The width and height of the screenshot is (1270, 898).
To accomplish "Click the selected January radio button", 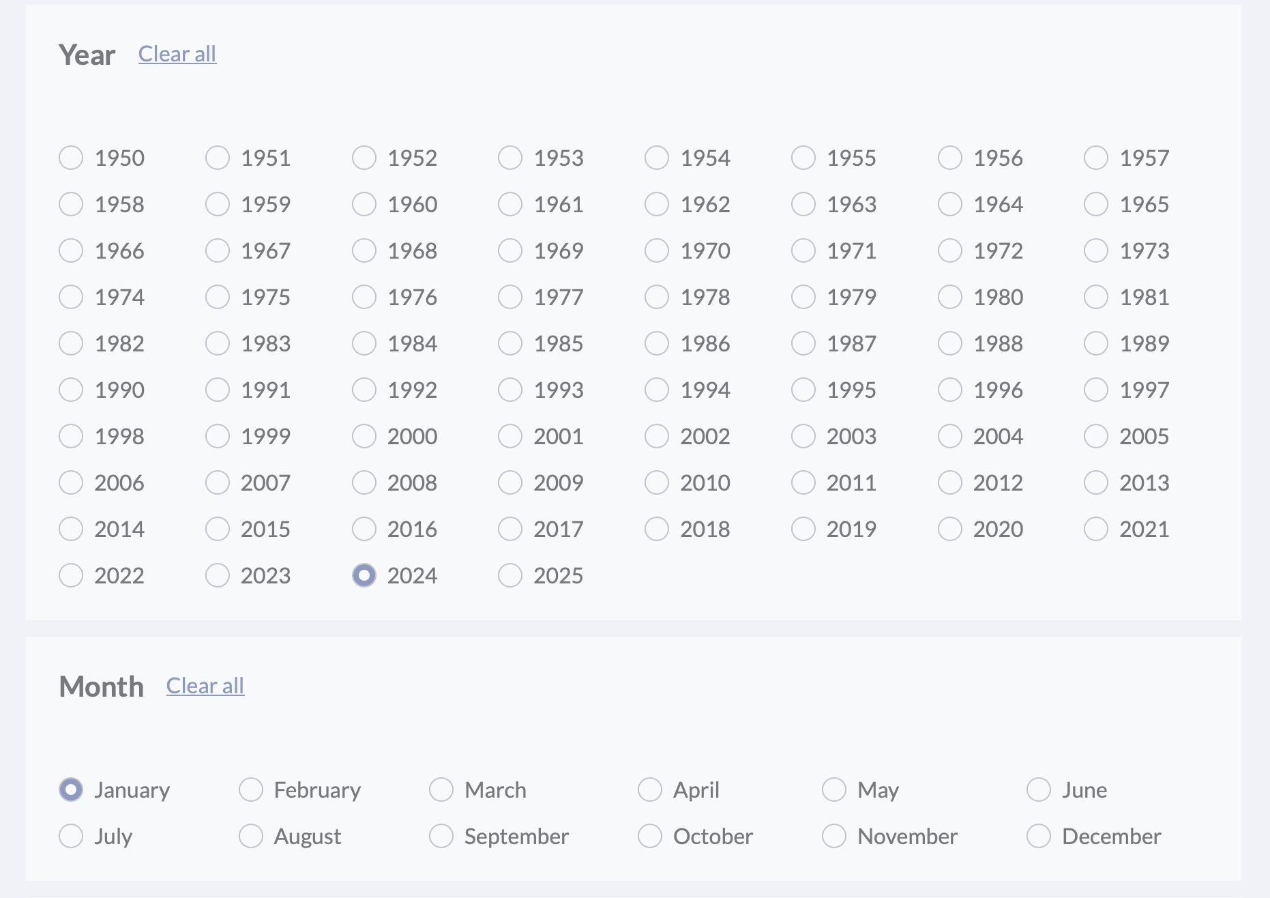I will (x=71, y=790).
